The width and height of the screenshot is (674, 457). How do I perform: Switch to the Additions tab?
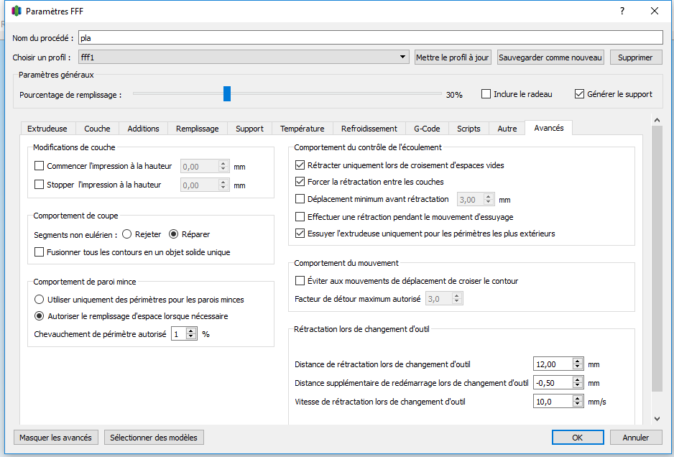143,129
